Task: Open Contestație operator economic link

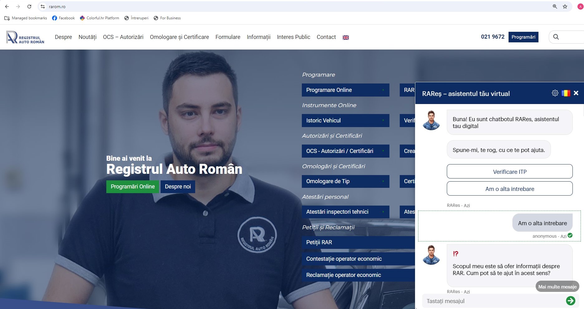Action: (x=358, y=259)
